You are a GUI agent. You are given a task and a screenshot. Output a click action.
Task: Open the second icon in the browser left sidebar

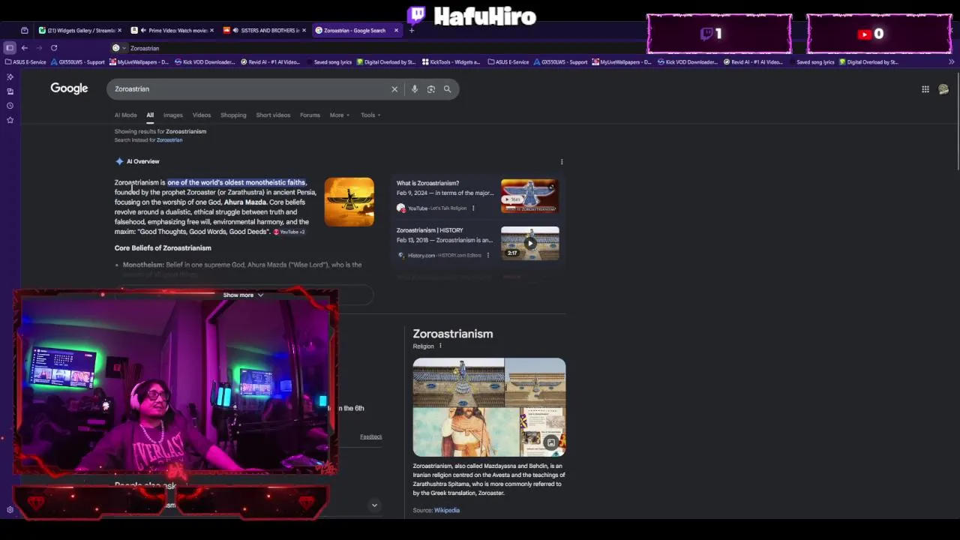10,91
